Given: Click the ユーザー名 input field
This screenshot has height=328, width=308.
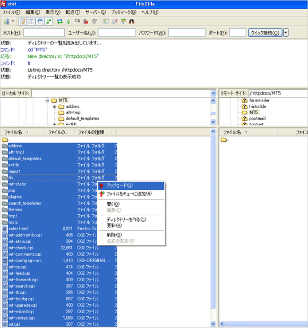Looking at the screenshot, I should tap(117, 32).
